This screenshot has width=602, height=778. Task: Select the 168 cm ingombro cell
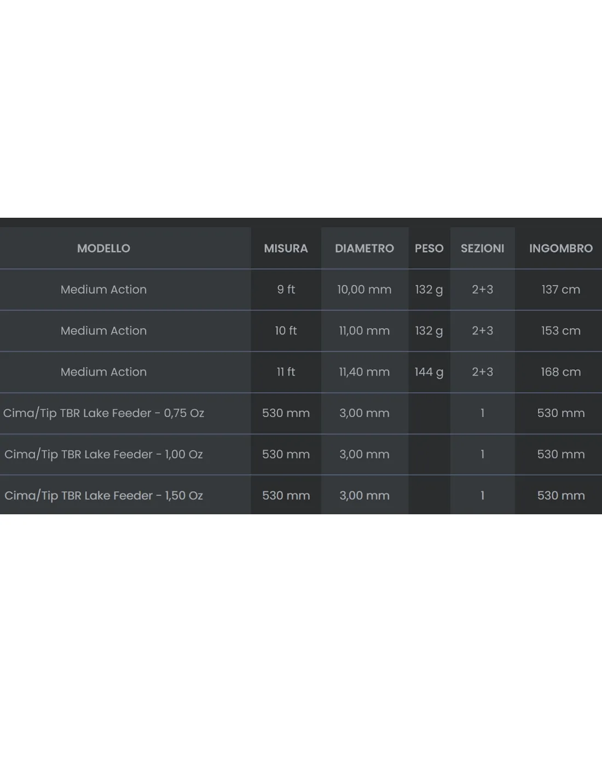(x=561, y=372)
